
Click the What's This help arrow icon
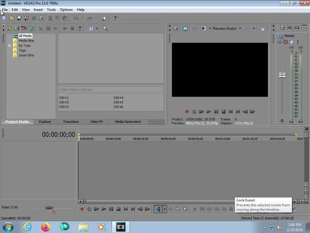point(114,18)
